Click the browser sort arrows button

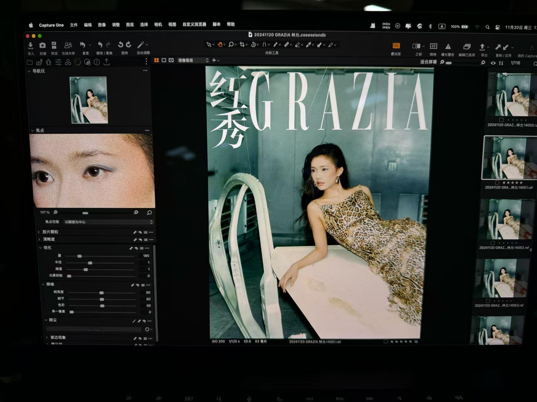[x=501, y=63]
